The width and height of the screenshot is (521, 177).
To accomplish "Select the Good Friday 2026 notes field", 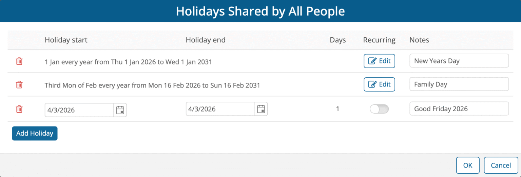I will point(459,109).
